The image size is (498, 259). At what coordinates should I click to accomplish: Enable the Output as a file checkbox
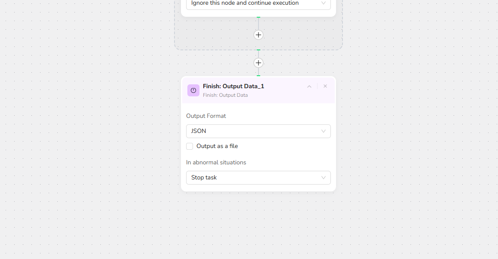click(190, 146)
